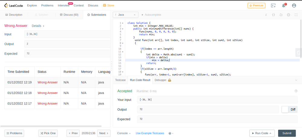Go to the Problems nav item
Viewport: 302px width, 139px height.
click(x=47, y=5)
